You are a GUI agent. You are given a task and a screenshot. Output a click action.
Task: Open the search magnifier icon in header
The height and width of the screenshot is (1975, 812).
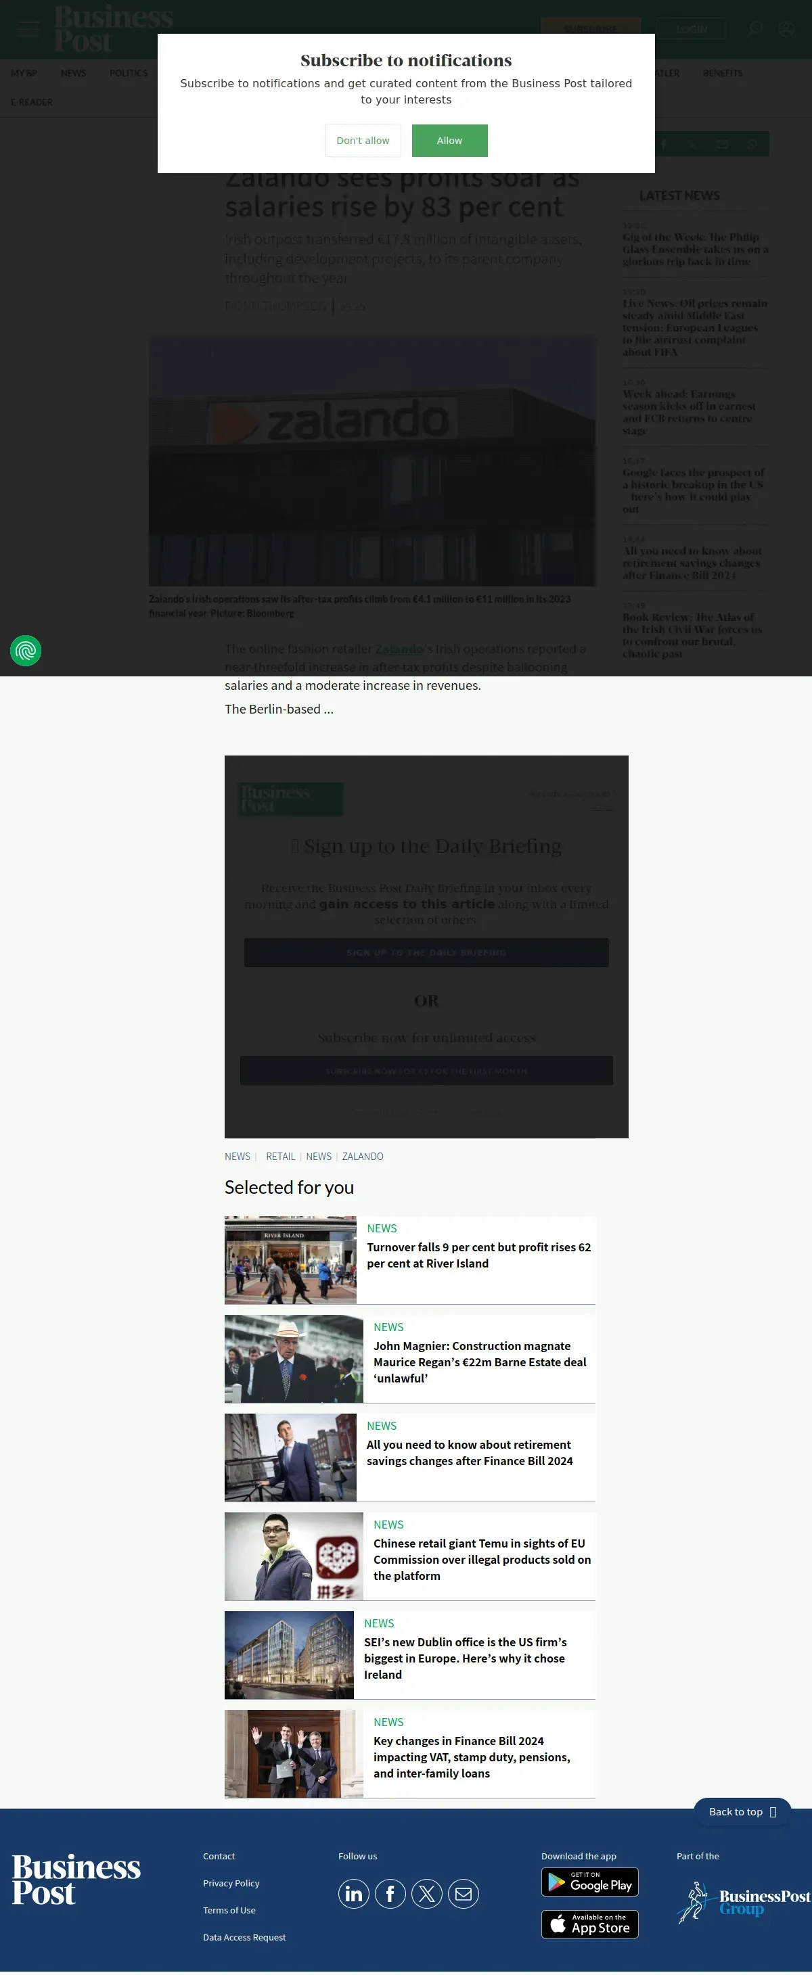[755, 29]
